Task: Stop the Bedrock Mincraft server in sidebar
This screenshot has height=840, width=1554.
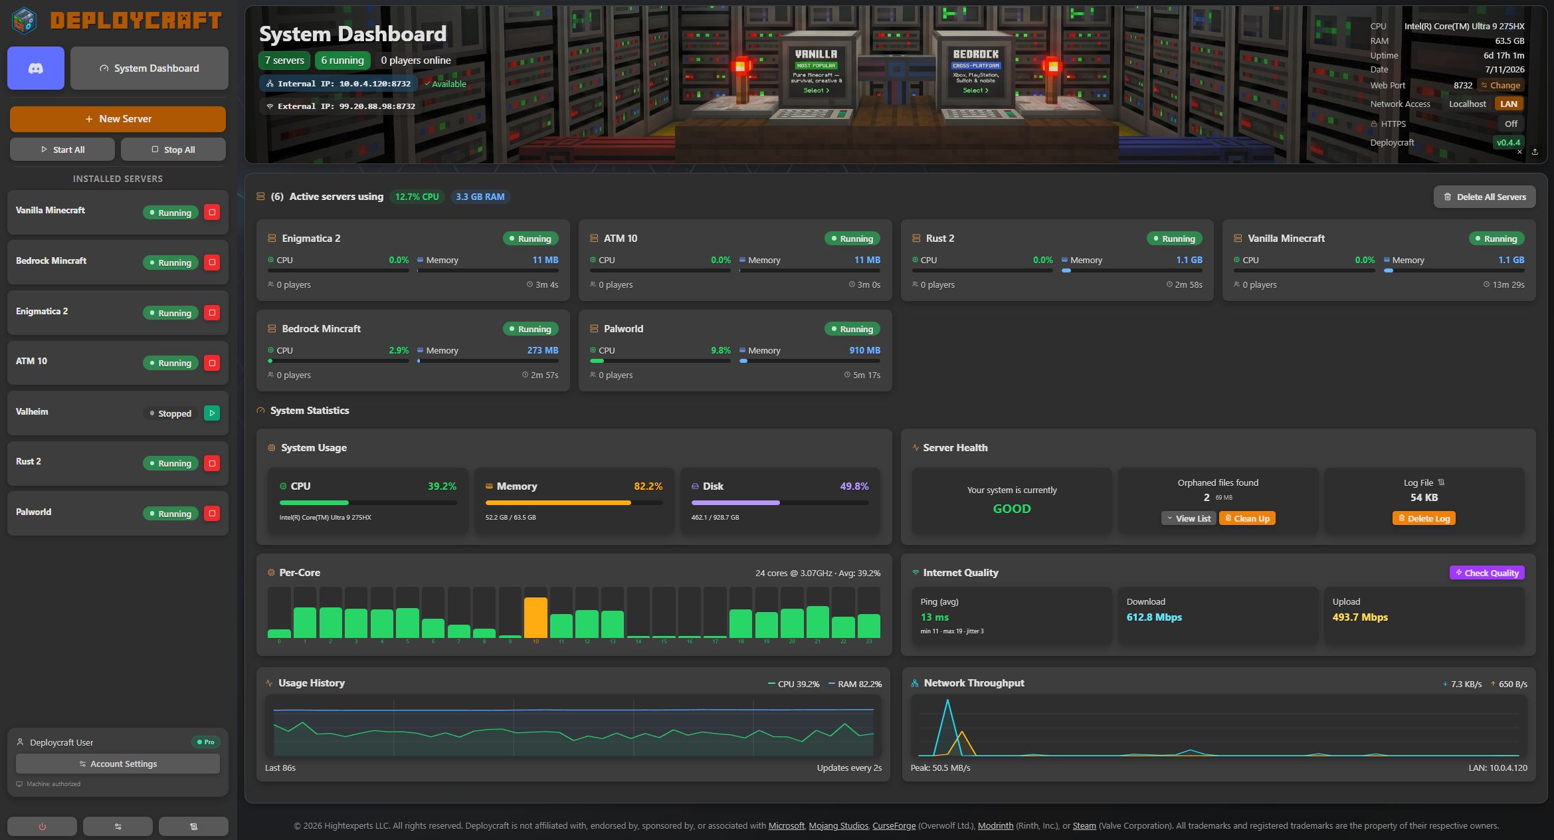Action: point(212,262)
